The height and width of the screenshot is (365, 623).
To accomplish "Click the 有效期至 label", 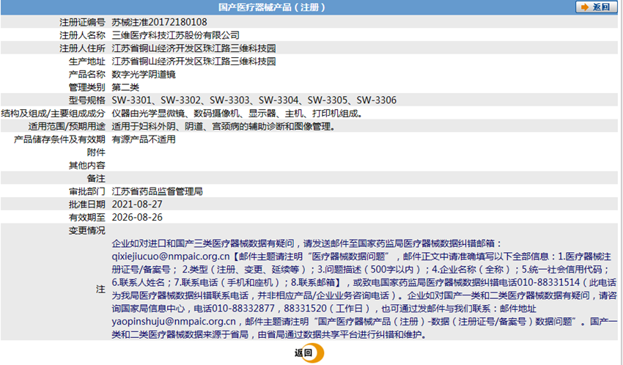I will click(86, 217).
